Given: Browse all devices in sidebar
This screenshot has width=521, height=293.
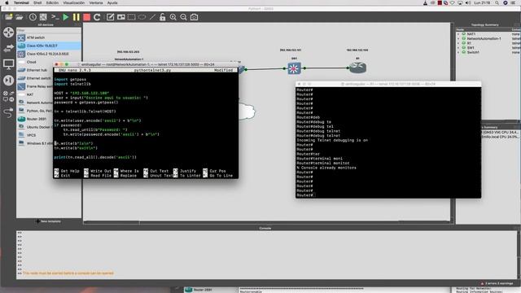Looking at the screenshot, I should [x=9, y=96].
